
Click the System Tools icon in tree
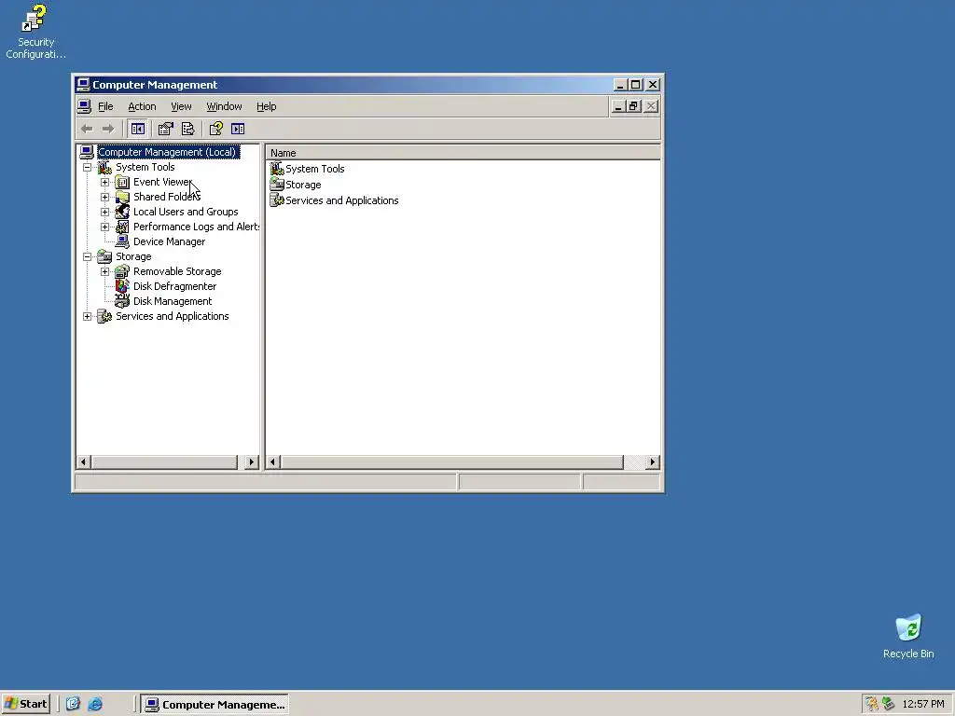[x=104, y=167]
